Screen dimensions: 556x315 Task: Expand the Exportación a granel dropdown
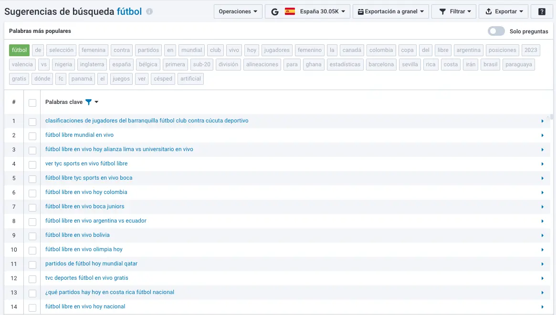pos(390,12)
